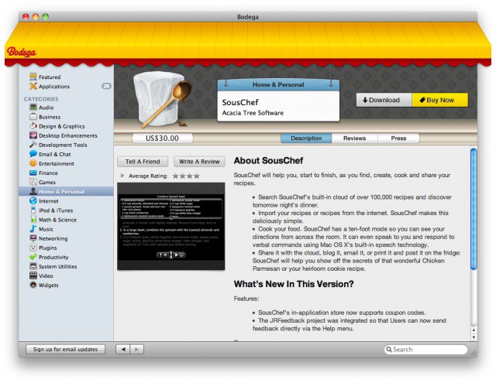Select the Audio category icon
The image size is (496, 383).
[33, 108]
